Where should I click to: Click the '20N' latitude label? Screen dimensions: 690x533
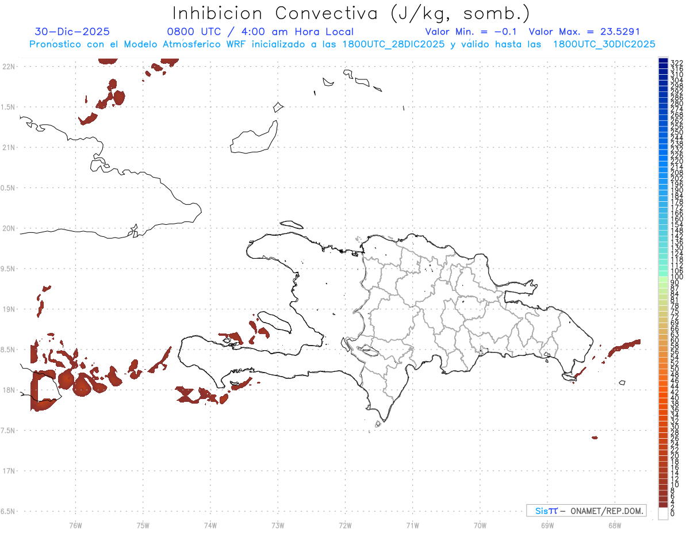pyautogui.click(x=8, y=228)
